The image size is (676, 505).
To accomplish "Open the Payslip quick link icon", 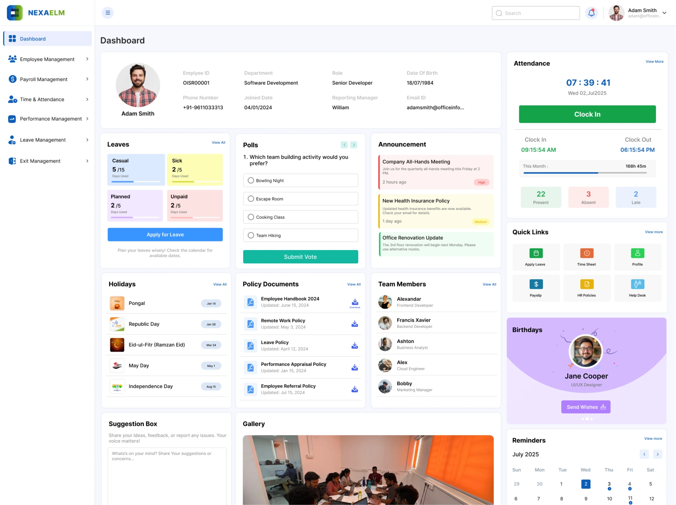I will click(536, 284).
